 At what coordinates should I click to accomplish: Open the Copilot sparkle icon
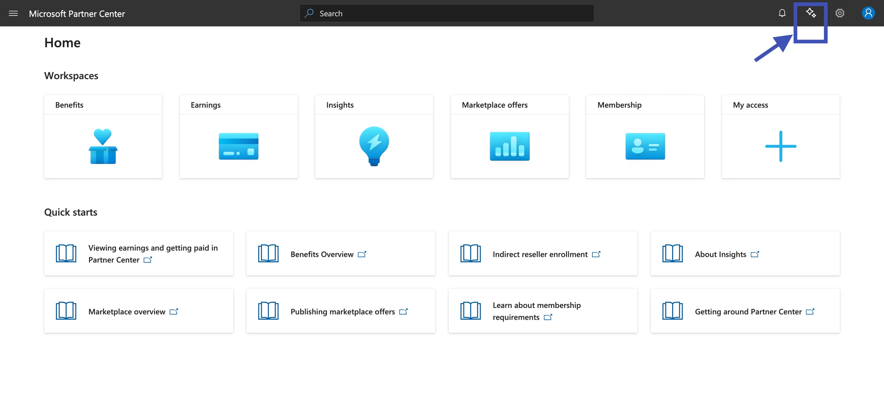[811, 13]
